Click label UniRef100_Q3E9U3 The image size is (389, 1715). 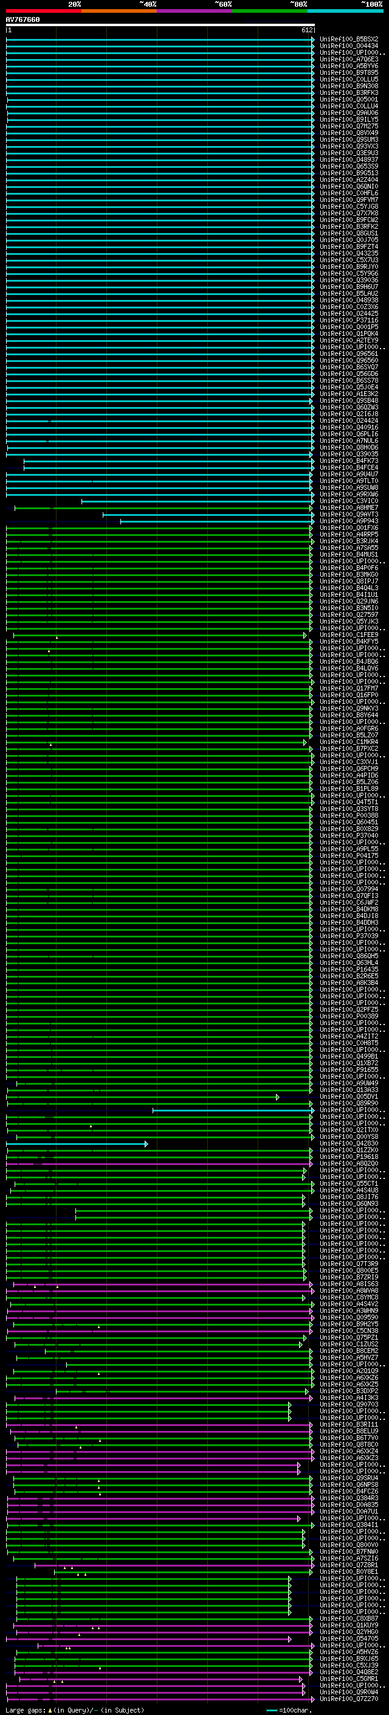pyautogui.click(x=349, y=153)
